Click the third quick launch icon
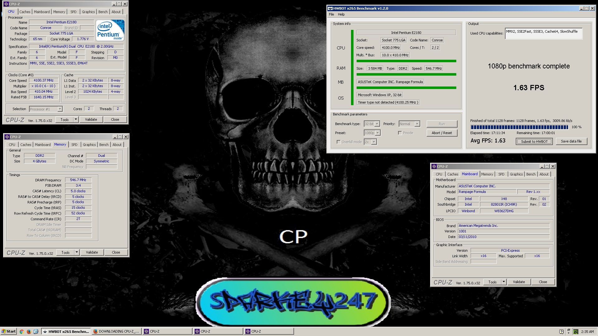This screenshot has height=336, width=598. point(36,332)
